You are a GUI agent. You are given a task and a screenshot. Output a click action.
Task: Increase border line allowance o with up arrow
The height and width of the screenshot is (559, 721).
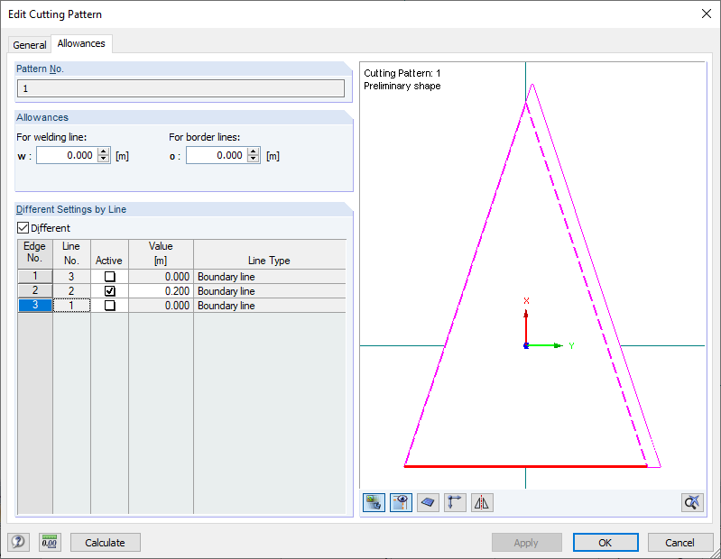pos(254,151)
